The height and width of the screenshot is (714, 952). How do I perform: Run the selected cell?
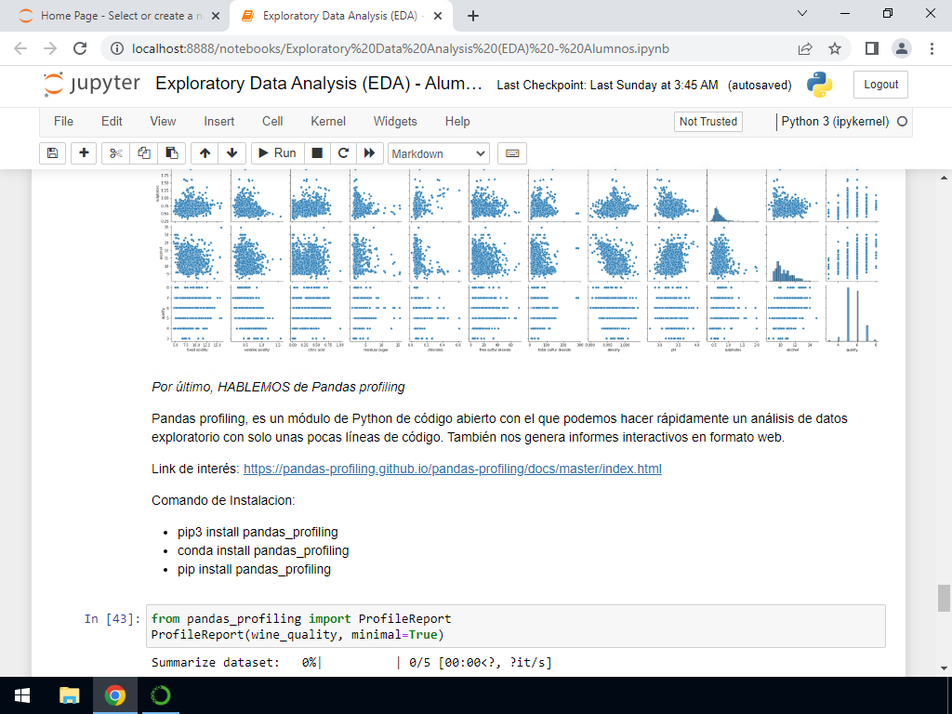(277, 153)
